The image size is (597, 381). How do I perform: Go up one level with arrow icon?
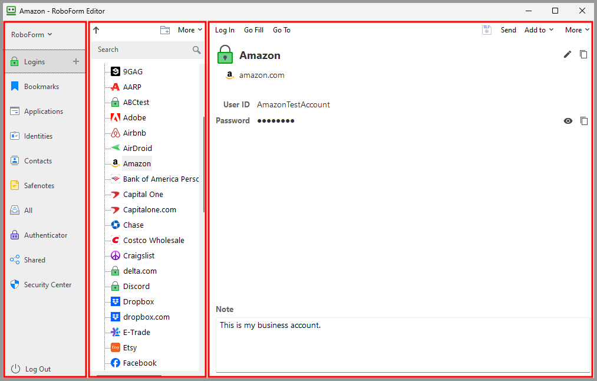point(96,30)
